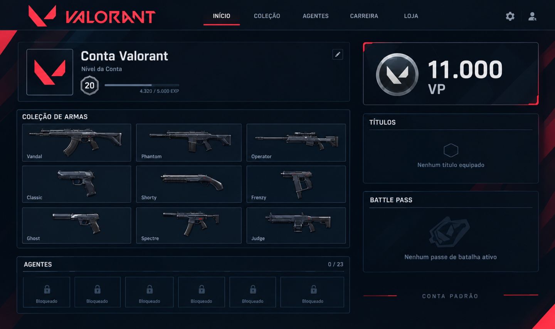Click the account EXP progress bar

tap(142, 85)
